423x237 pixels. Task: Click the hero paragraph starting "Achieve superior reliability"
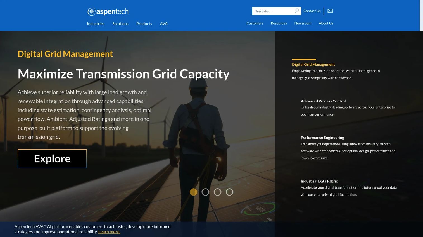coord(84,114)
